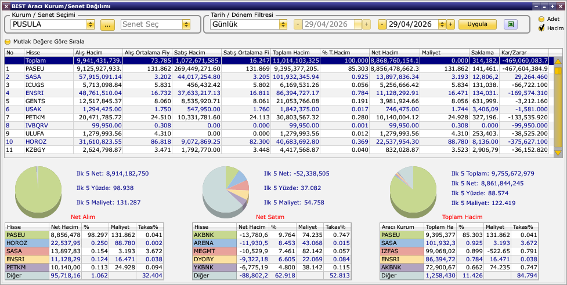Open the Senet Seç dropdown
The width and height of the screenshot is (567, 285).
186,24
